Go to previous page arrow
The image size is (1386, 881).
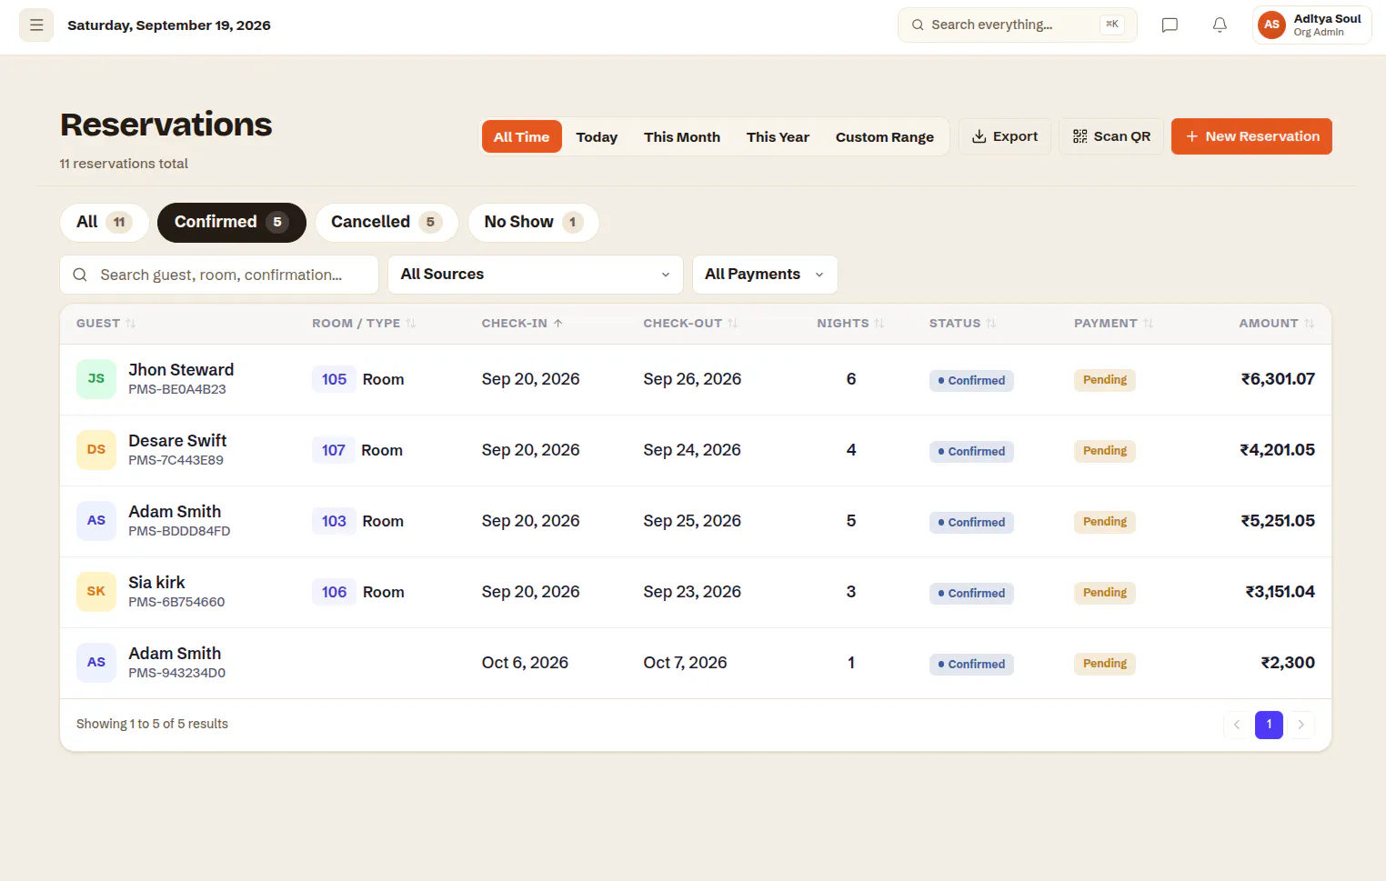click(x=1237, y=725)
